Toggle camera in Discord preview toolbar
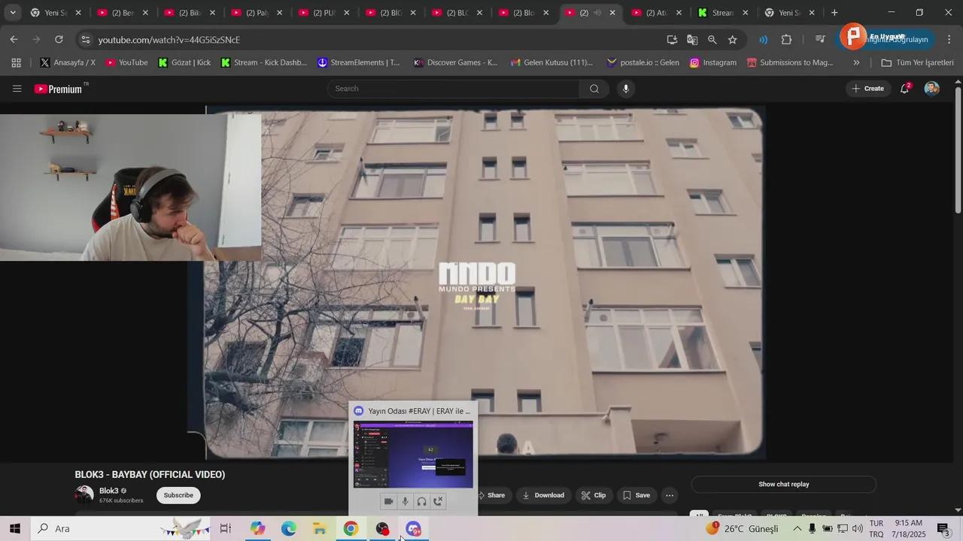Viewport: 963px width, 541px height. (389, 501)
